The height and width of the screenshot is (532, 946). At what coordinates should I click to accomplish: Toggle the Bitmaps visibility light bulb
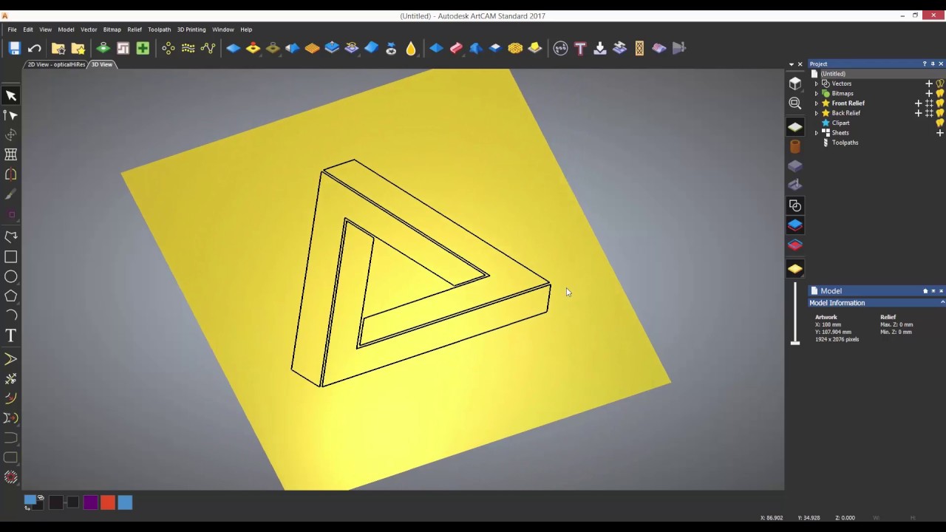coord(940,93)
